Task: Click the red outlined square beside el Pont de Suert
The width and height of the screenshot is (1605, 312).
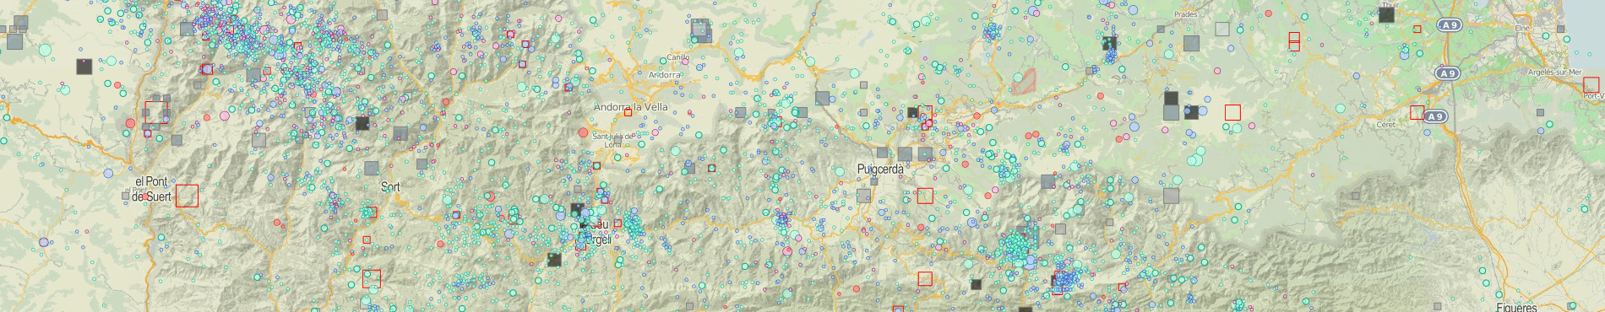Action: pyautogui.click(x=187, y=196)
